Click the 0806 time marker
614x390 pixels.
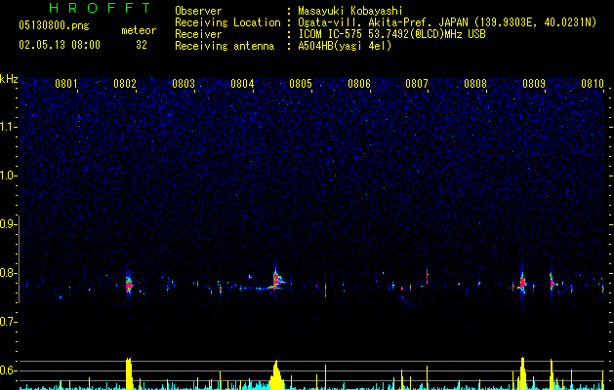click(359, 84)
